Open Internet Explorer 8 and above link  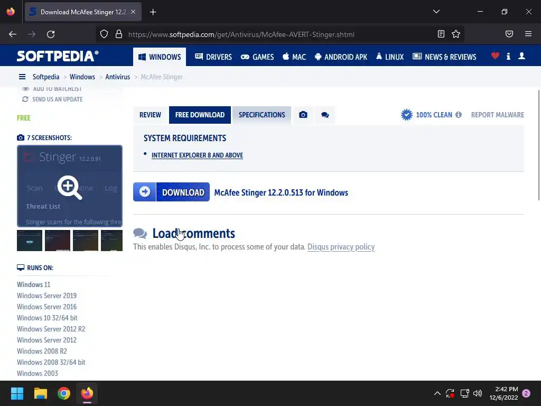[x=198, y=155]
